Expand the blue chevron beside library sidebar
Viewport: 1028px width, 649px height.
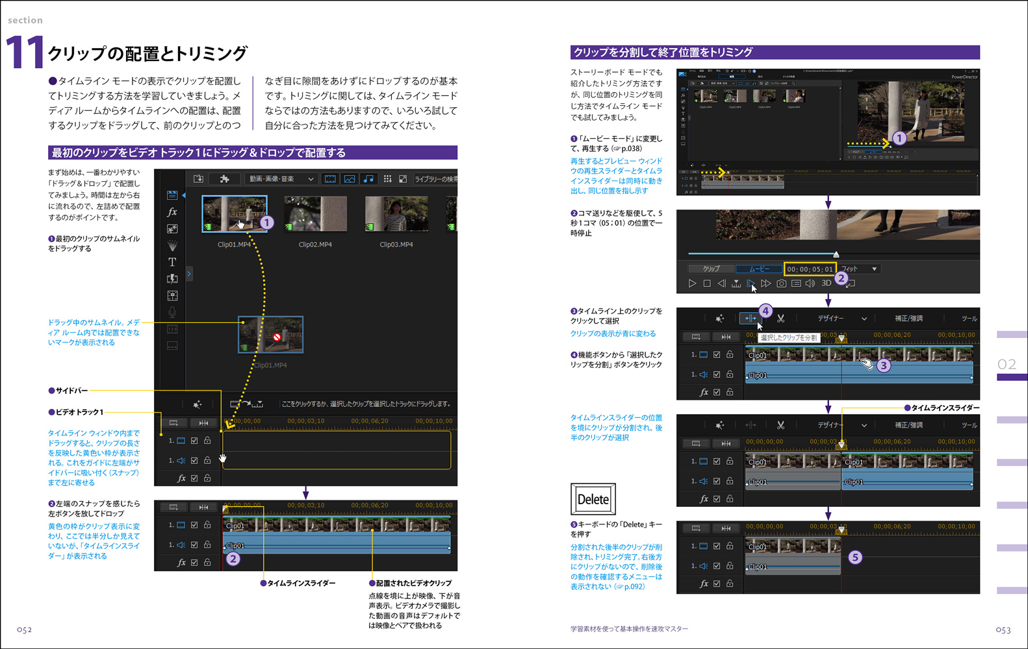click(189, 274)
